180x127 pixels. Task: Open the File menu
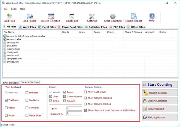pos(6,9)
